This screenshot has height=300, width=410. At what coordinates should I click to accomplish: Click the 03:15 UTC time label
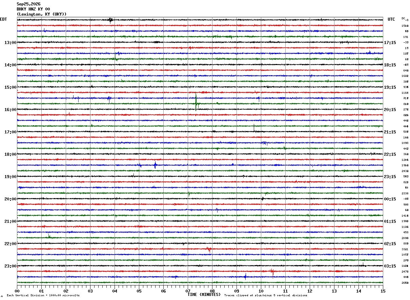(390, 266)
